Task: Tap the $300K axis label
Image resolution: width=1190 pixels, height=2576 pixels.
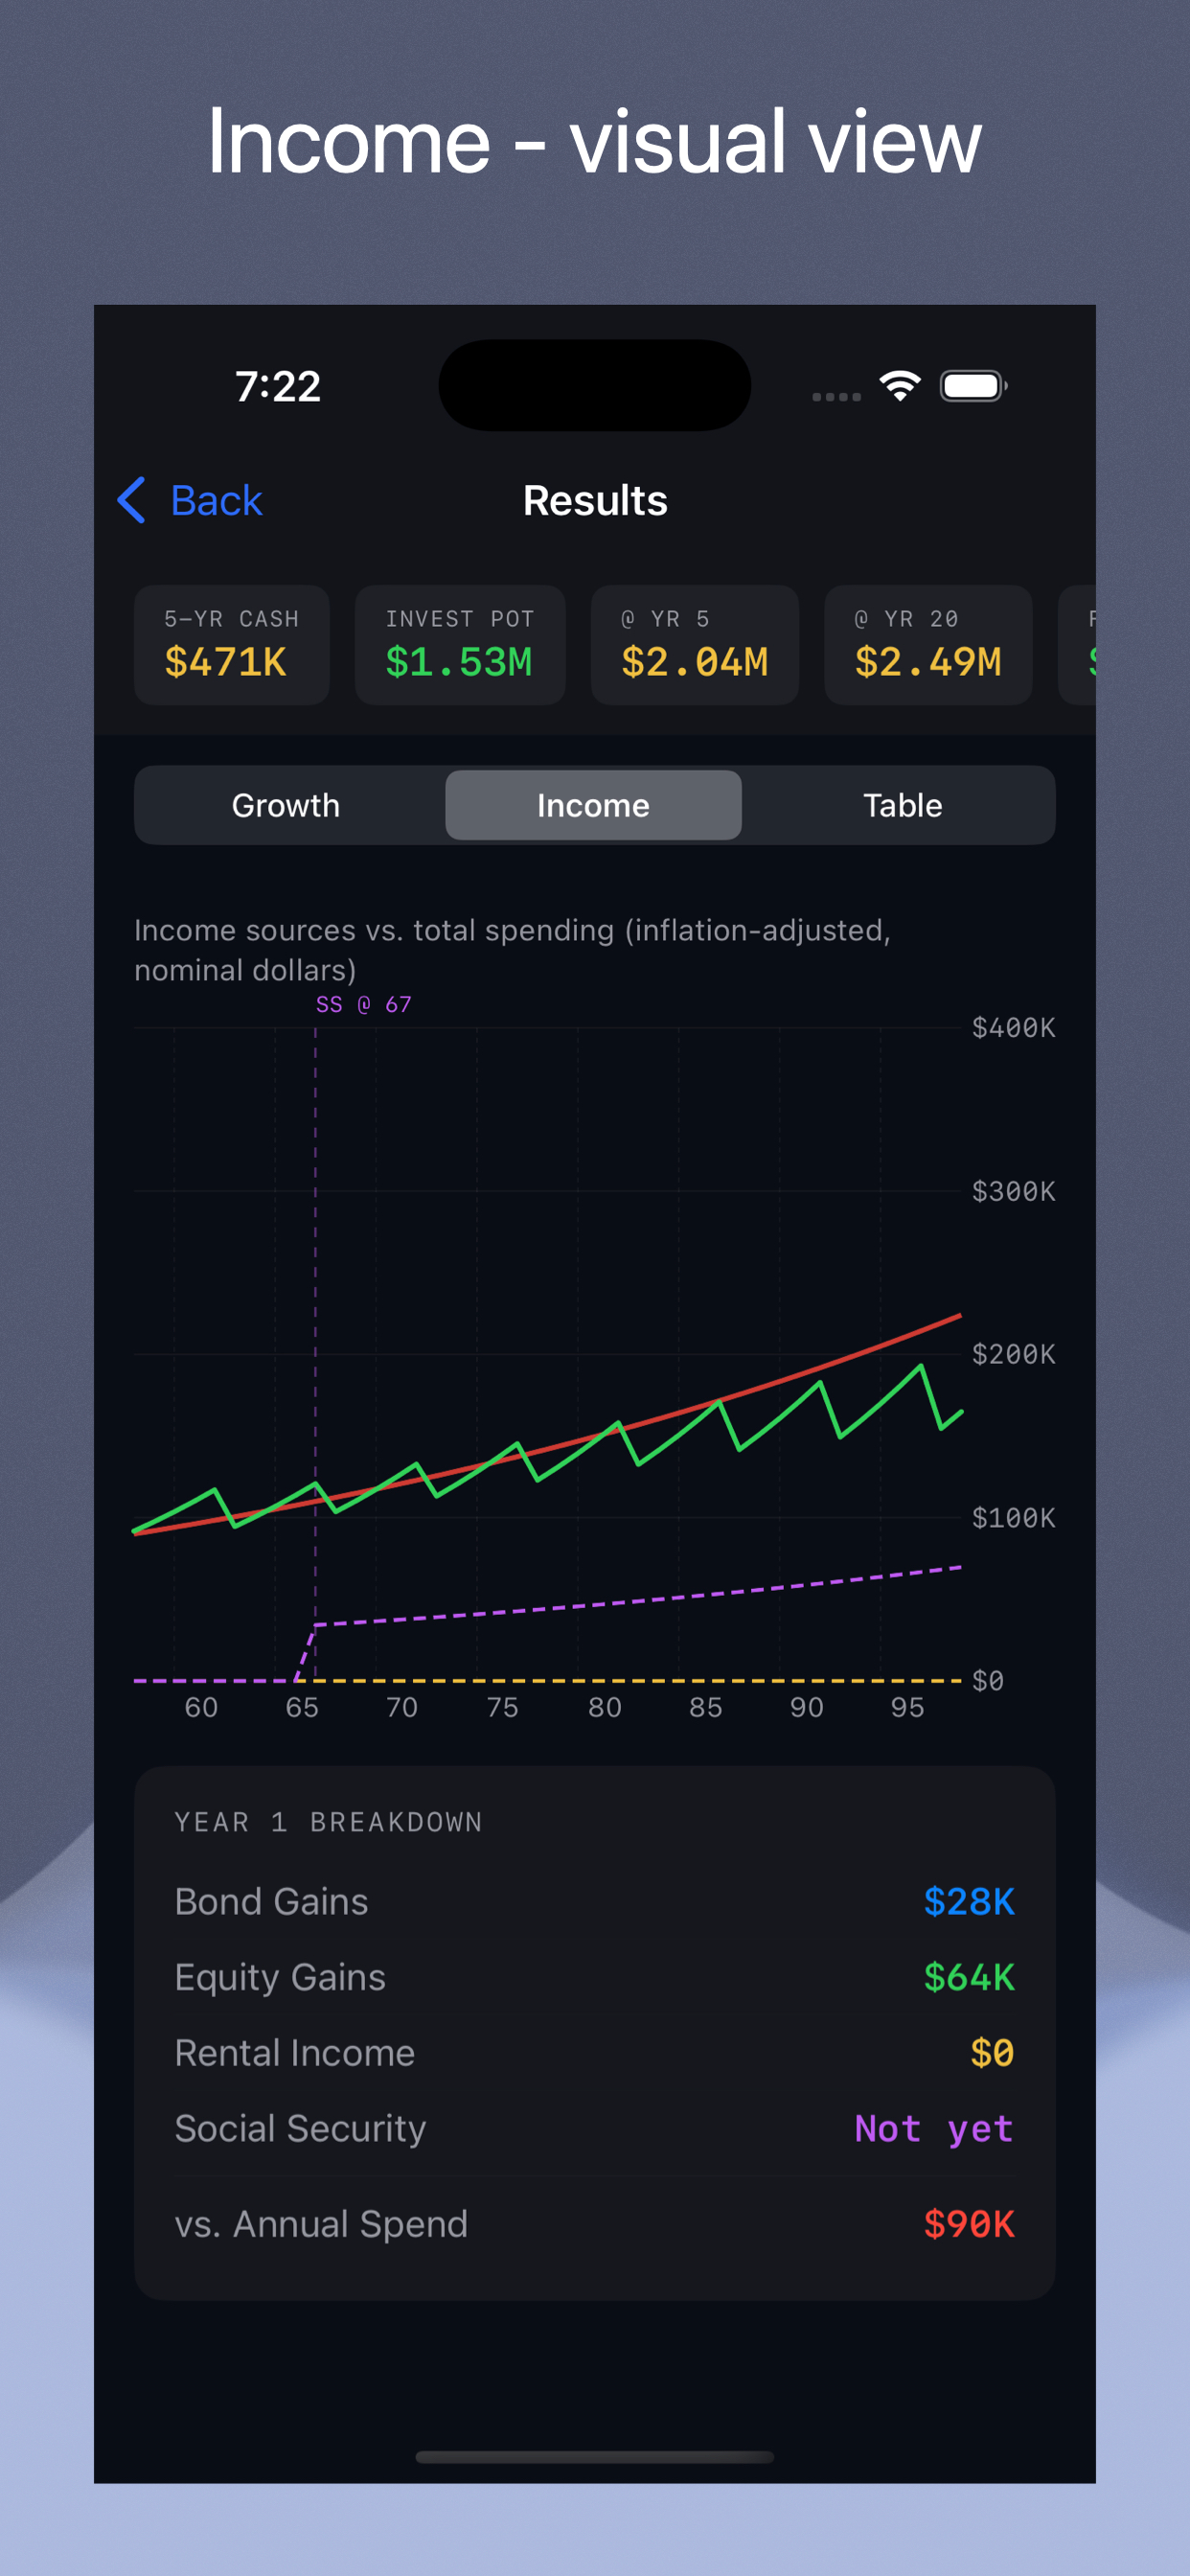Action: 1013,1191
